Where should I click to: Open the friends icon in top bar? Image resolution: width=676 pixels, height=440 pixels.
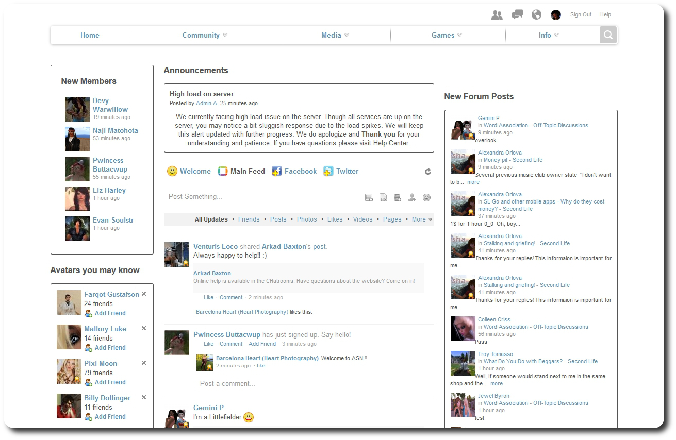click(497, 15)
